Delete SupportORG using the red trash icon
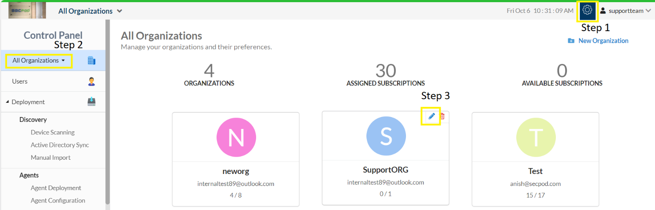 click(442, 117)
